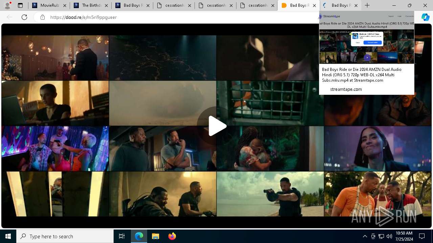Switch to the last Bad Boys tab
Viewport: 433px width, 243px height.
pos(340,5)
